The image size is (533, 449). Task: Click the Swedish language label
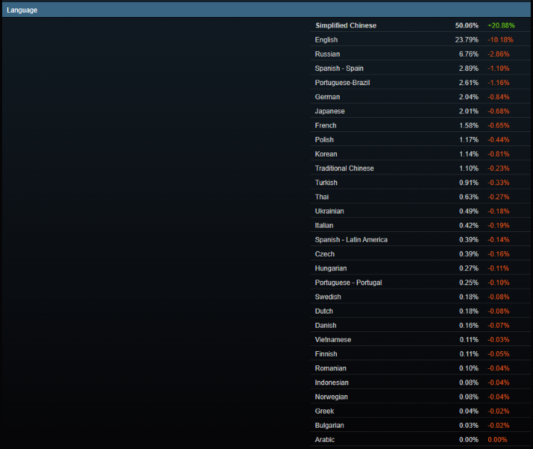[328, 296]
